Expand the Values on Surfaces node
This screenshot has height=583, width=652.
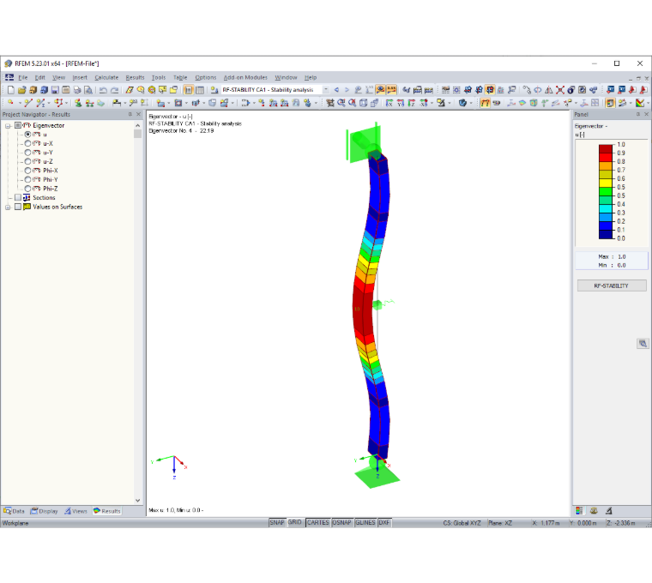(x=8, y=207)
